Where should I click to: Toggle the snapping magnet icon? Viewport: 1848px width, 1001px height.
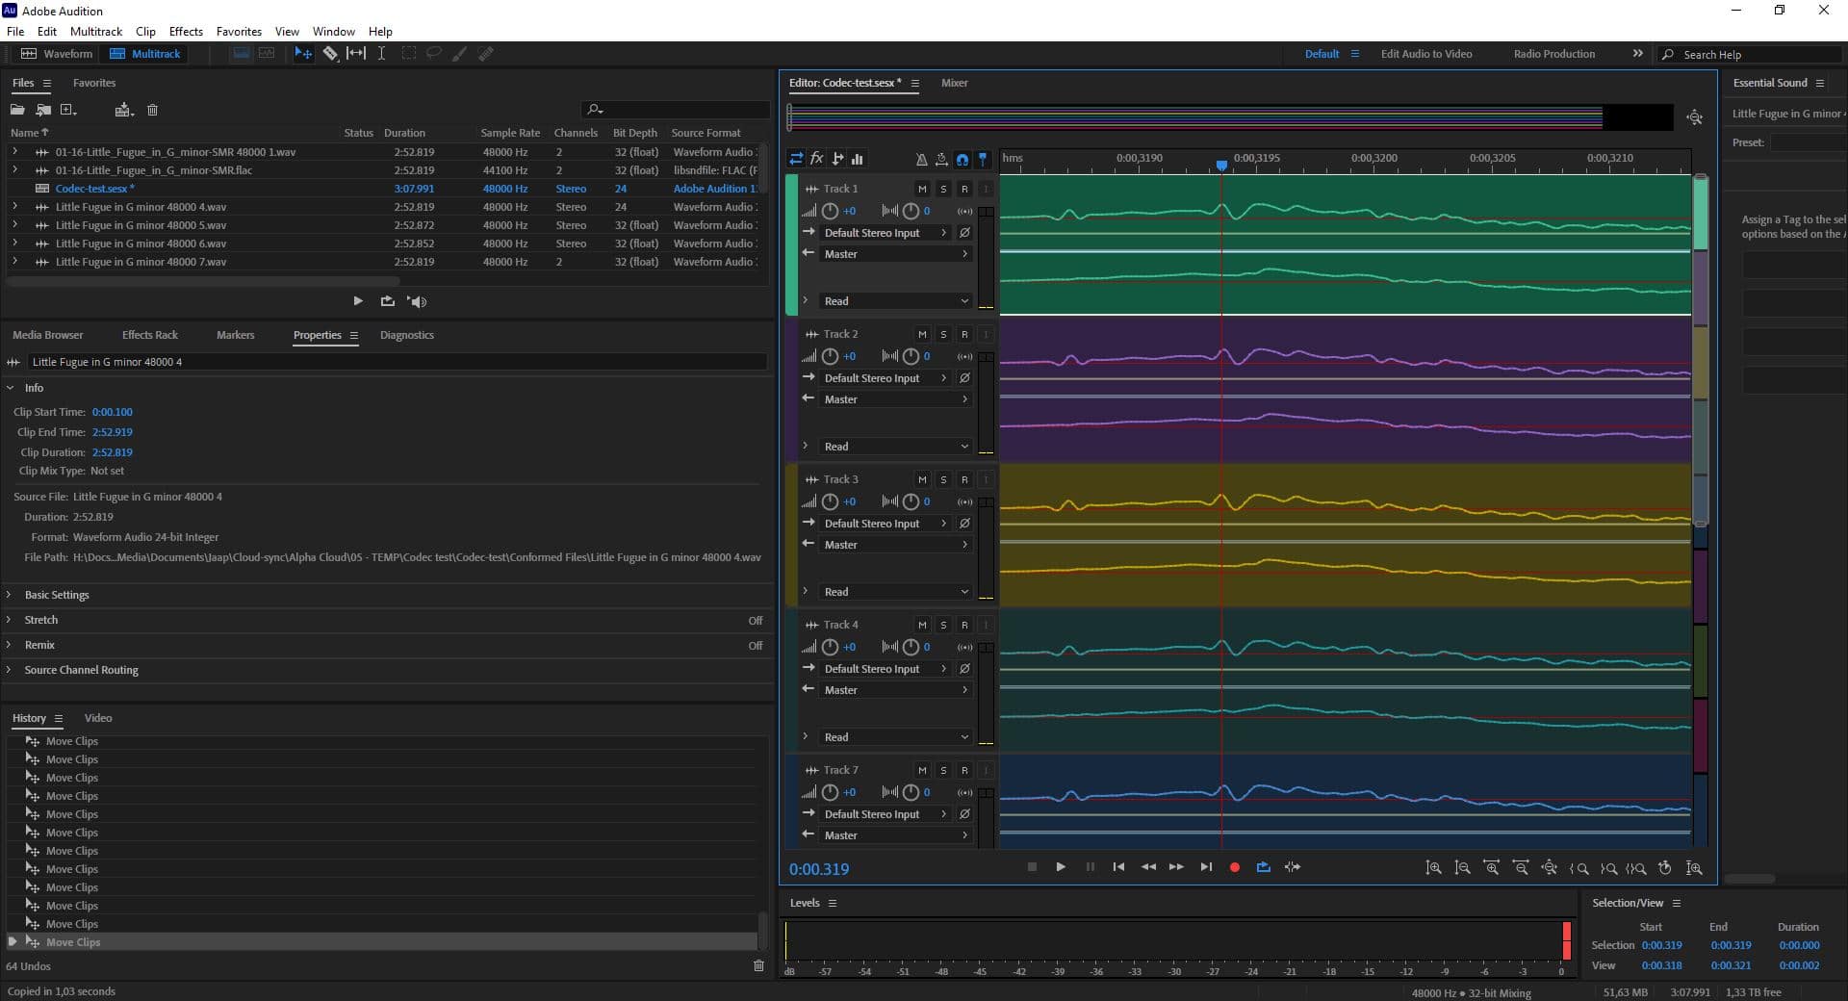click(x=962, y=159)
